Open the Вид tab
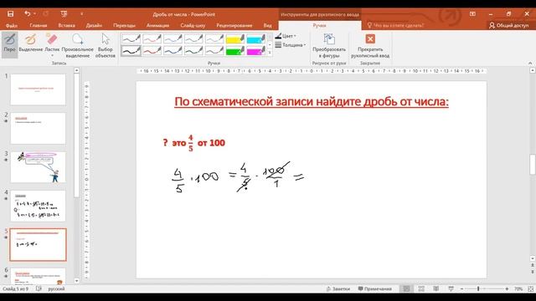536x301 pixels. pos(267,26)
